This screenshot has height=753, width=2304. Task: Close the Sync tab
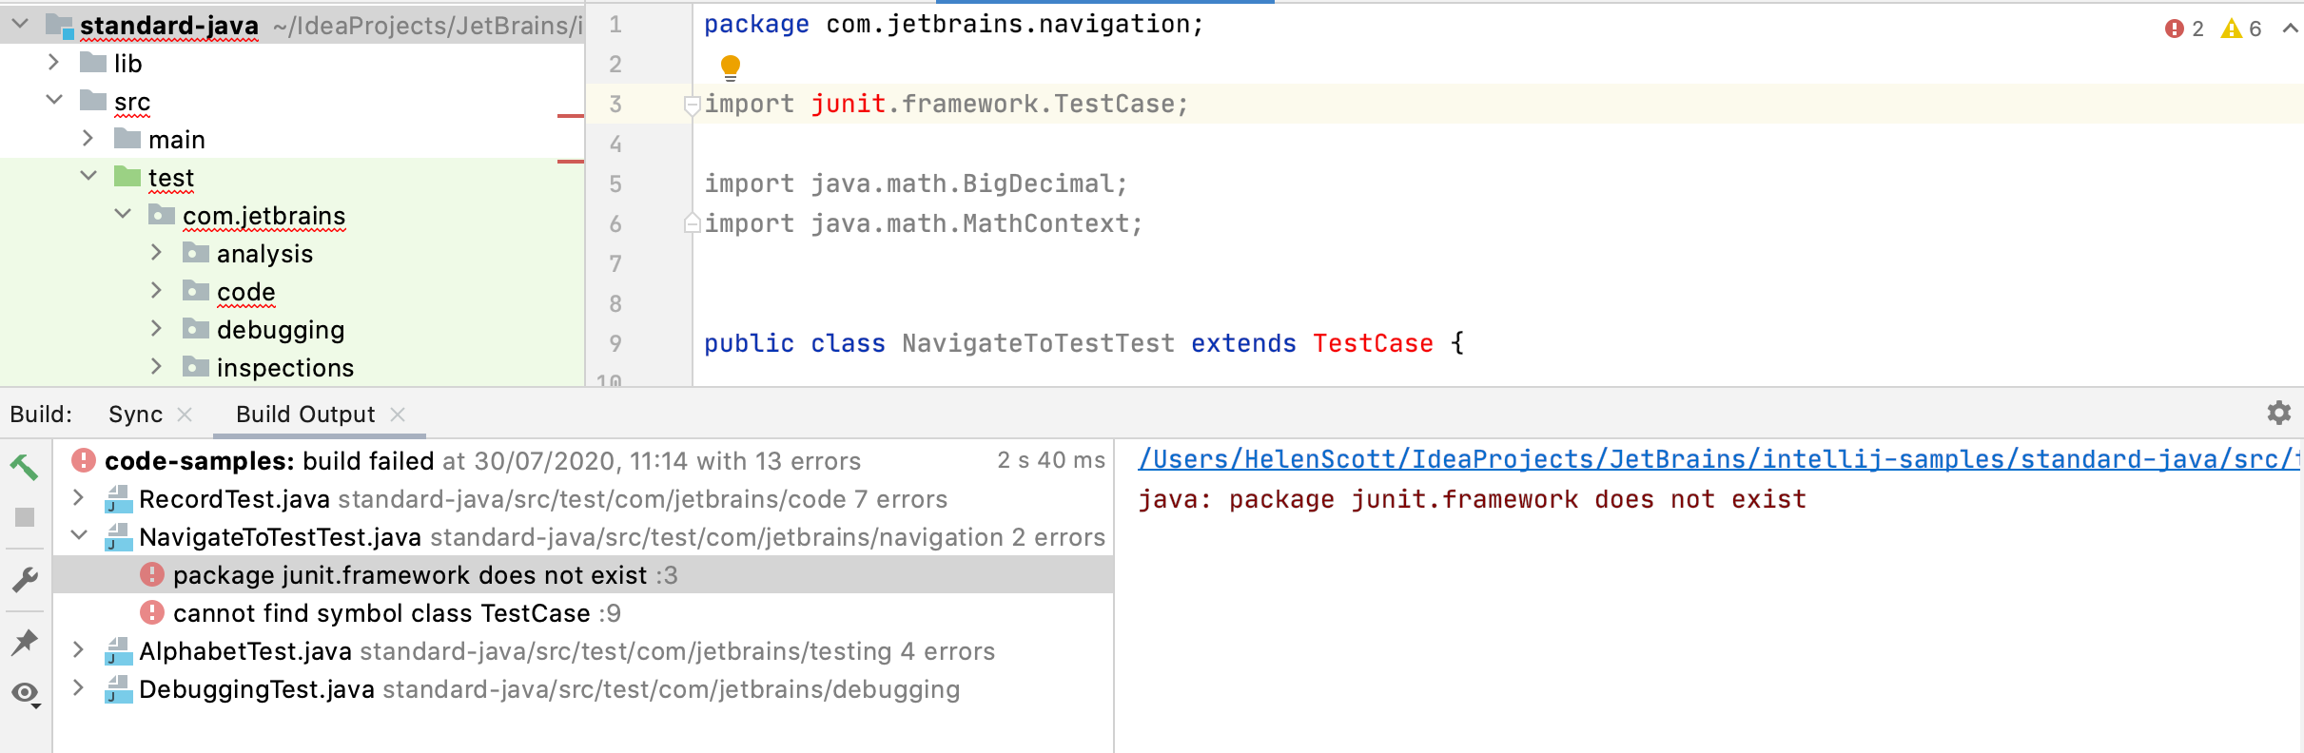coord(185,415)
